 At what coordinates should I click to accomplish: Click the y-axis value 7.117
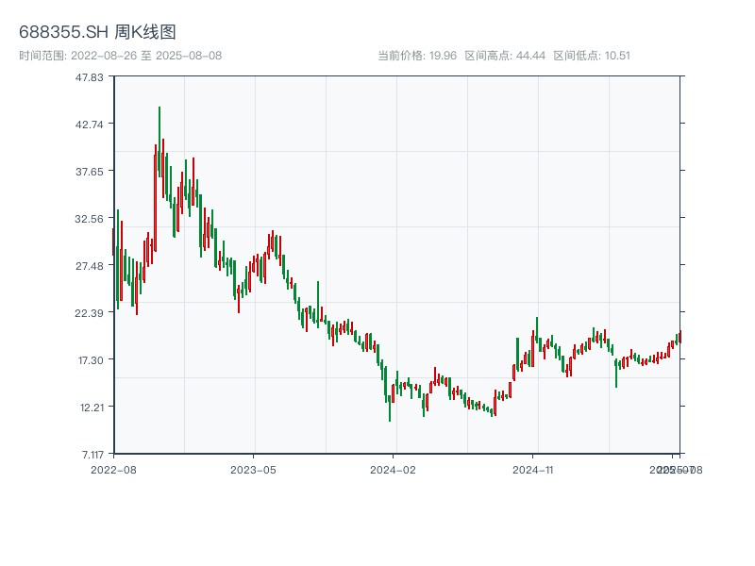coord(92,455)
